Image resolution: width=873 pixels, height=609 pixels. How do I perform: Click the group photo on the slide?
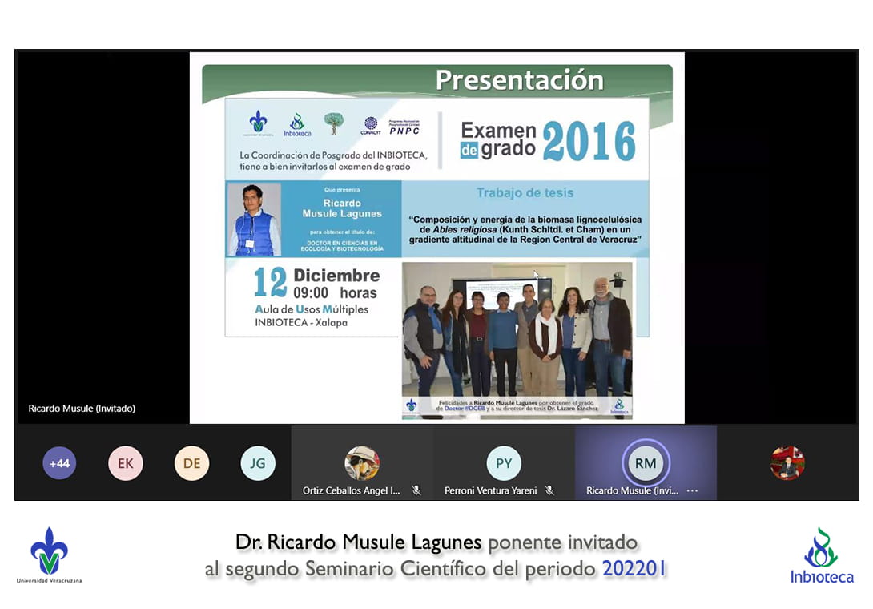pyautogui.click(x=517, y=329)
